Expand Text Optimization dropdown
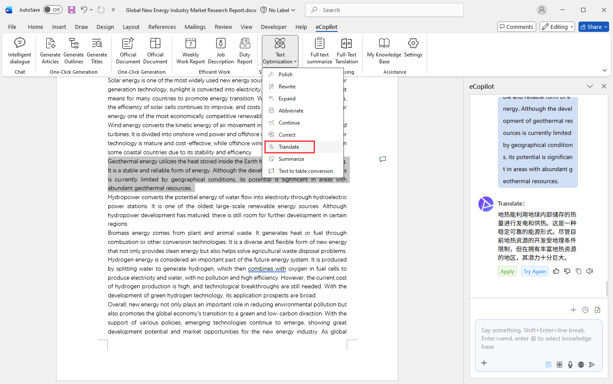Image resolution: width=613 pixels, height=384 pixels. tap(280, 51)
